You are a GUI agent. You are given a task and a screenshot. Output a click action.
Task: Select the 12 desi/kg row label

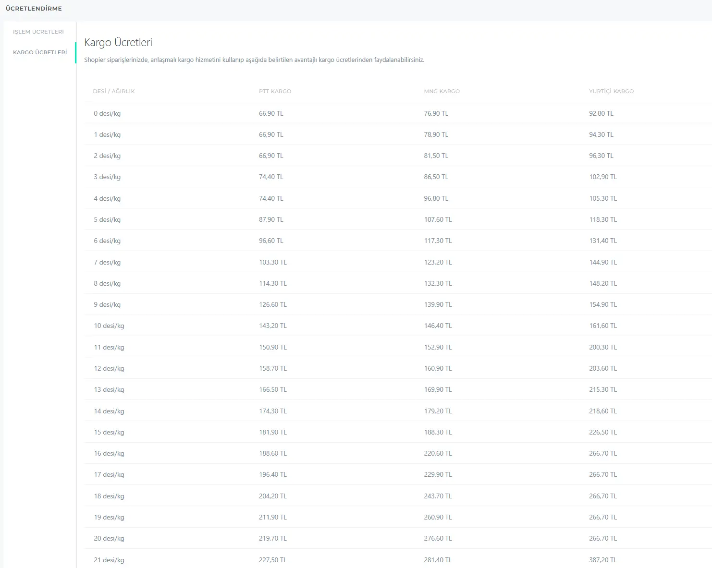[x=109, y=369]
